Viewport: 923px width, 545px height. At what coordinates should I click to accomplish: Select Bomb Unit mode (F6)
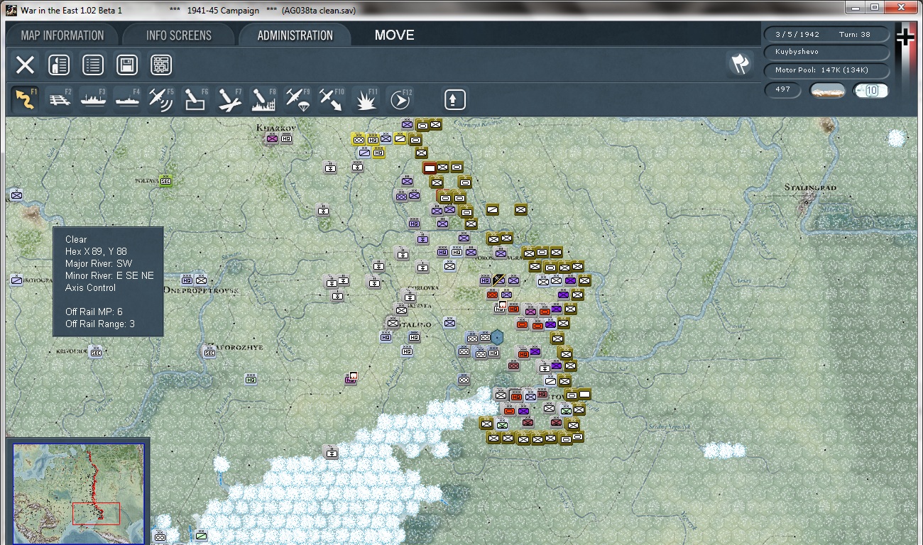[x=195, y=99]
